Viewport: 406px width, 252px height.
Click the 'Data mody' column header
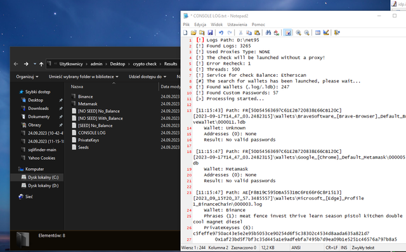coord(170,87)
